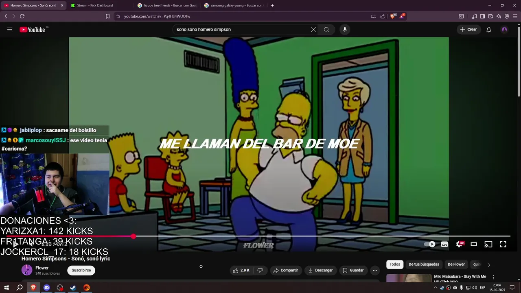Image resolution: width=521 pixels, height=293 pixels.
Task: Open player settings gear with HD badge
Action: [x=460, y=244]
